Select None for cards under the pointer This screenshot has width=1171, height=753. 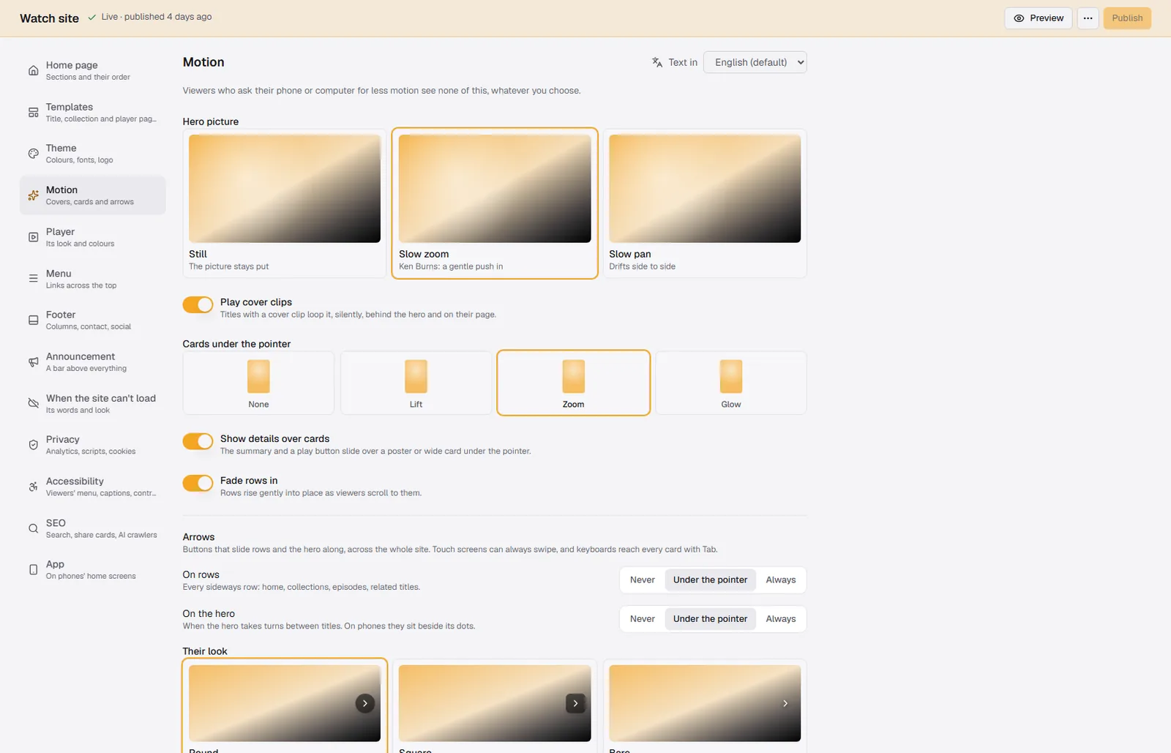point(258,383)
